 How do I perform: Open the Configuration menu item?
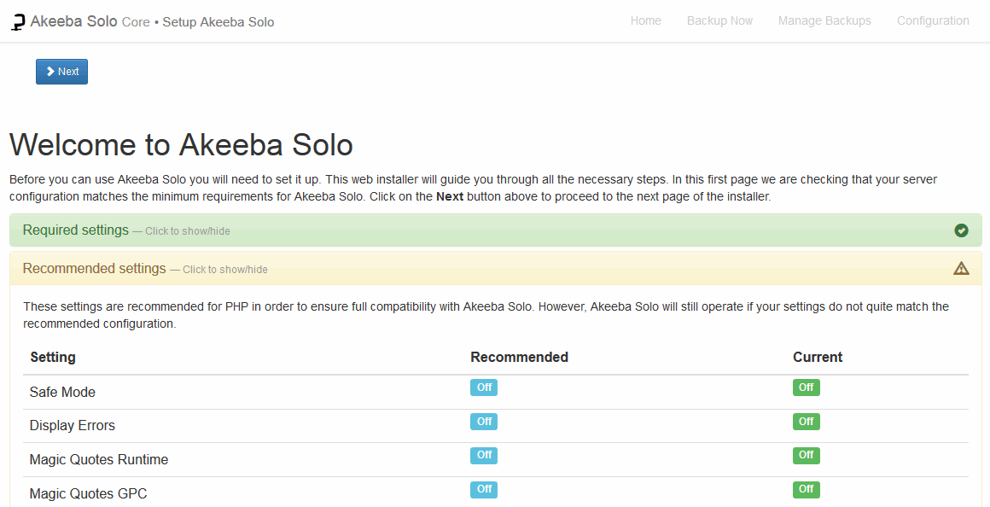[933, 20]
